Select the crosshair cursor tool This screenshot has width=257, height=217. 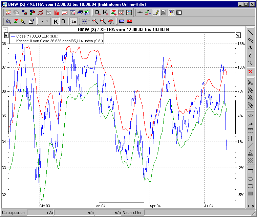click(x=140, y=13)
